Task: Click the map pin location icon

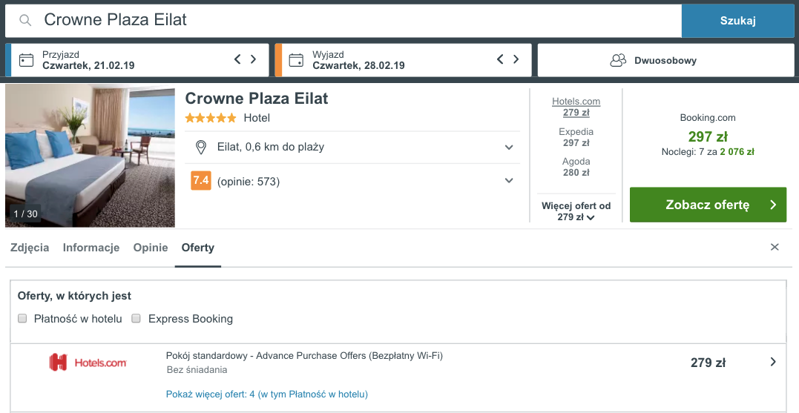Action: [x=201, y=147]
